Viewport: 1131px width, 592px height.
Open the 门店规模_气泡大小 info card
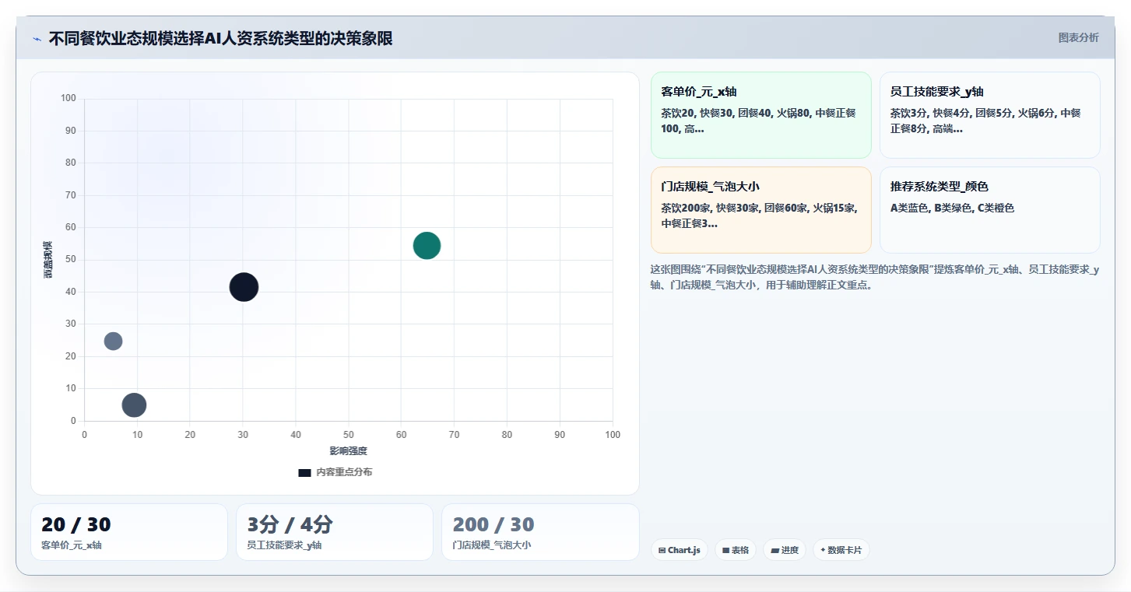(761, 210)
